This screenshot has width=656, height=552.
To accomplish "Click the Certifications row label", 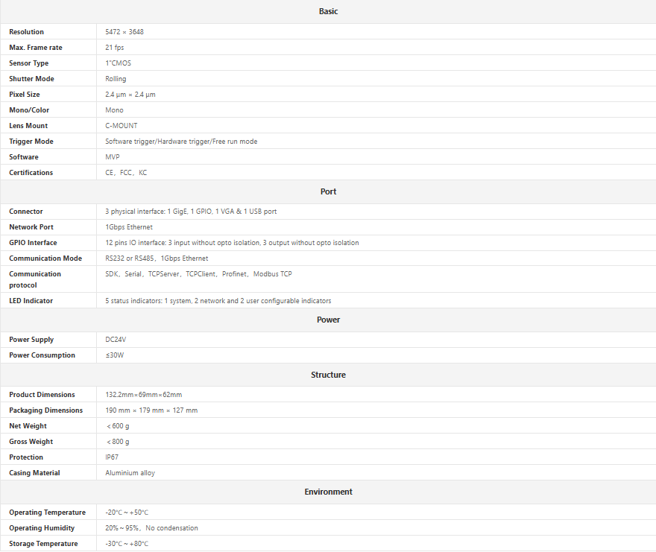I will pyautogui.click(x=31, y=173).
